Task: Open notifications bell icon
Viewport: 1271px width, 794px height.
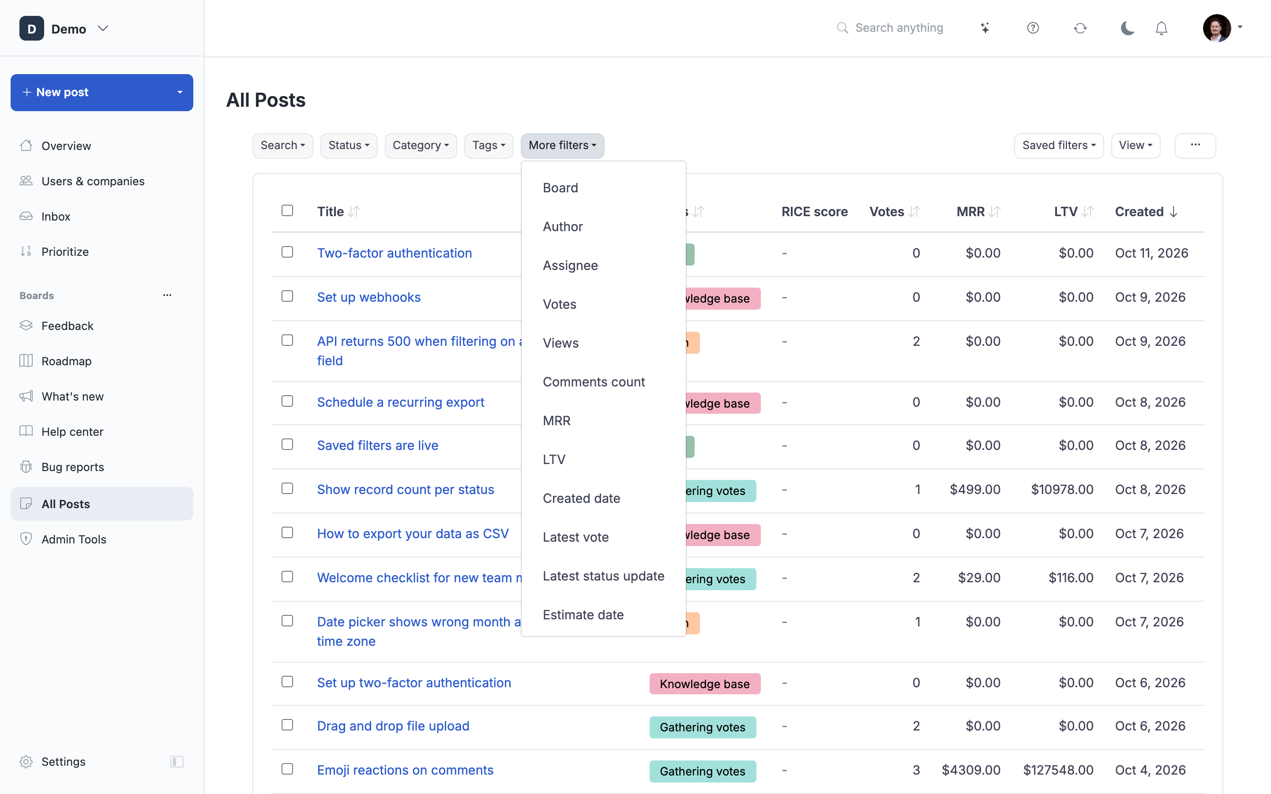Action: 1161,28
